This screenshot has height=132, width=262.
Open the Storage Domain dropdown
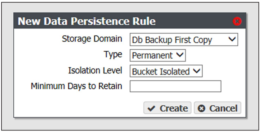click(184, 39)
